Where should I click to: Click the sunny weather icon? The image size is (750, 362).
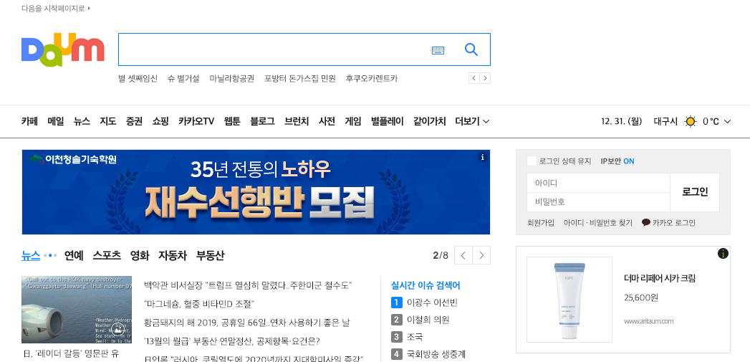click(x=691, y=122)
